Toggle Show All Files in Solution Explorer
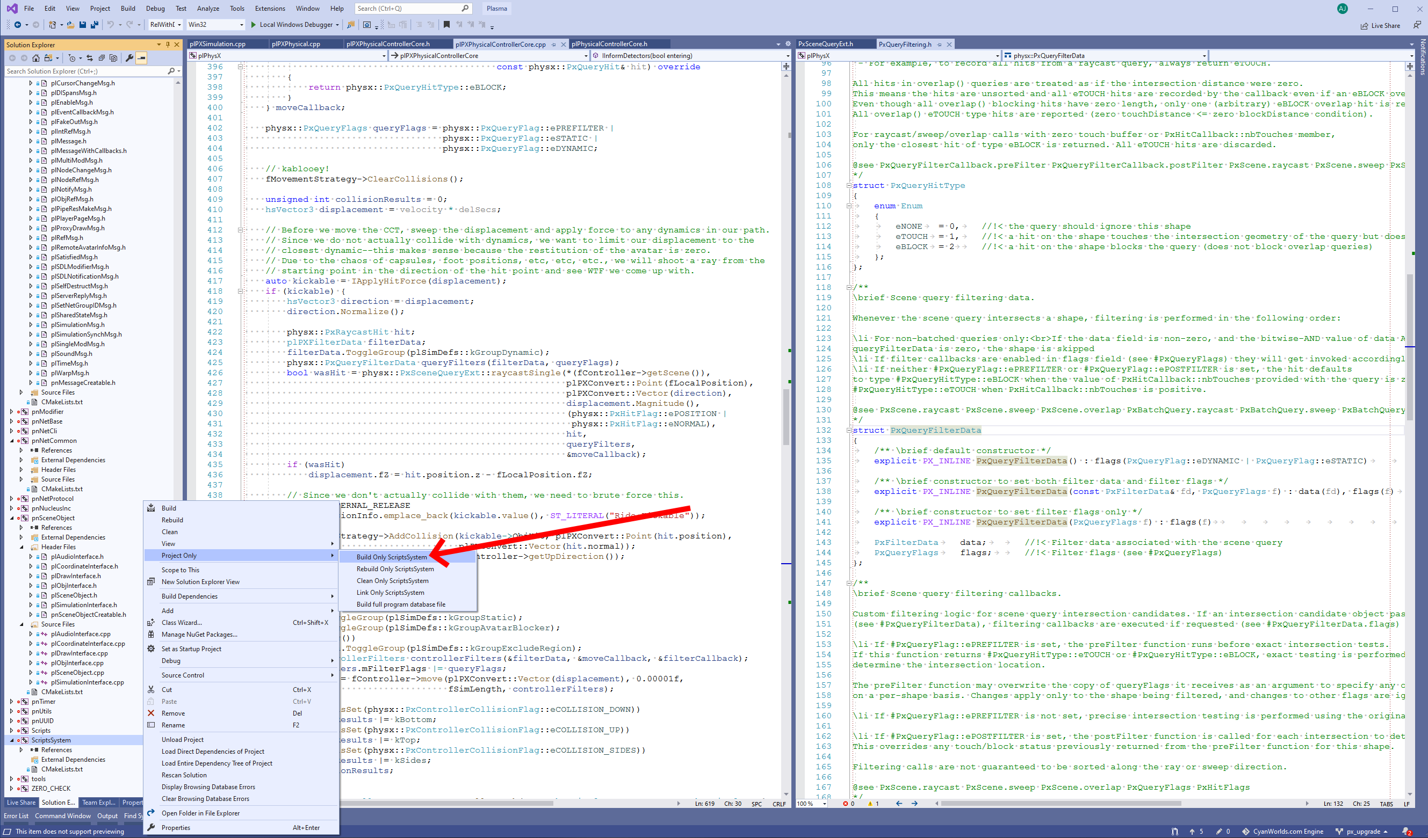The width and height of the screenshot is (1428, 838). pos(113,58)
